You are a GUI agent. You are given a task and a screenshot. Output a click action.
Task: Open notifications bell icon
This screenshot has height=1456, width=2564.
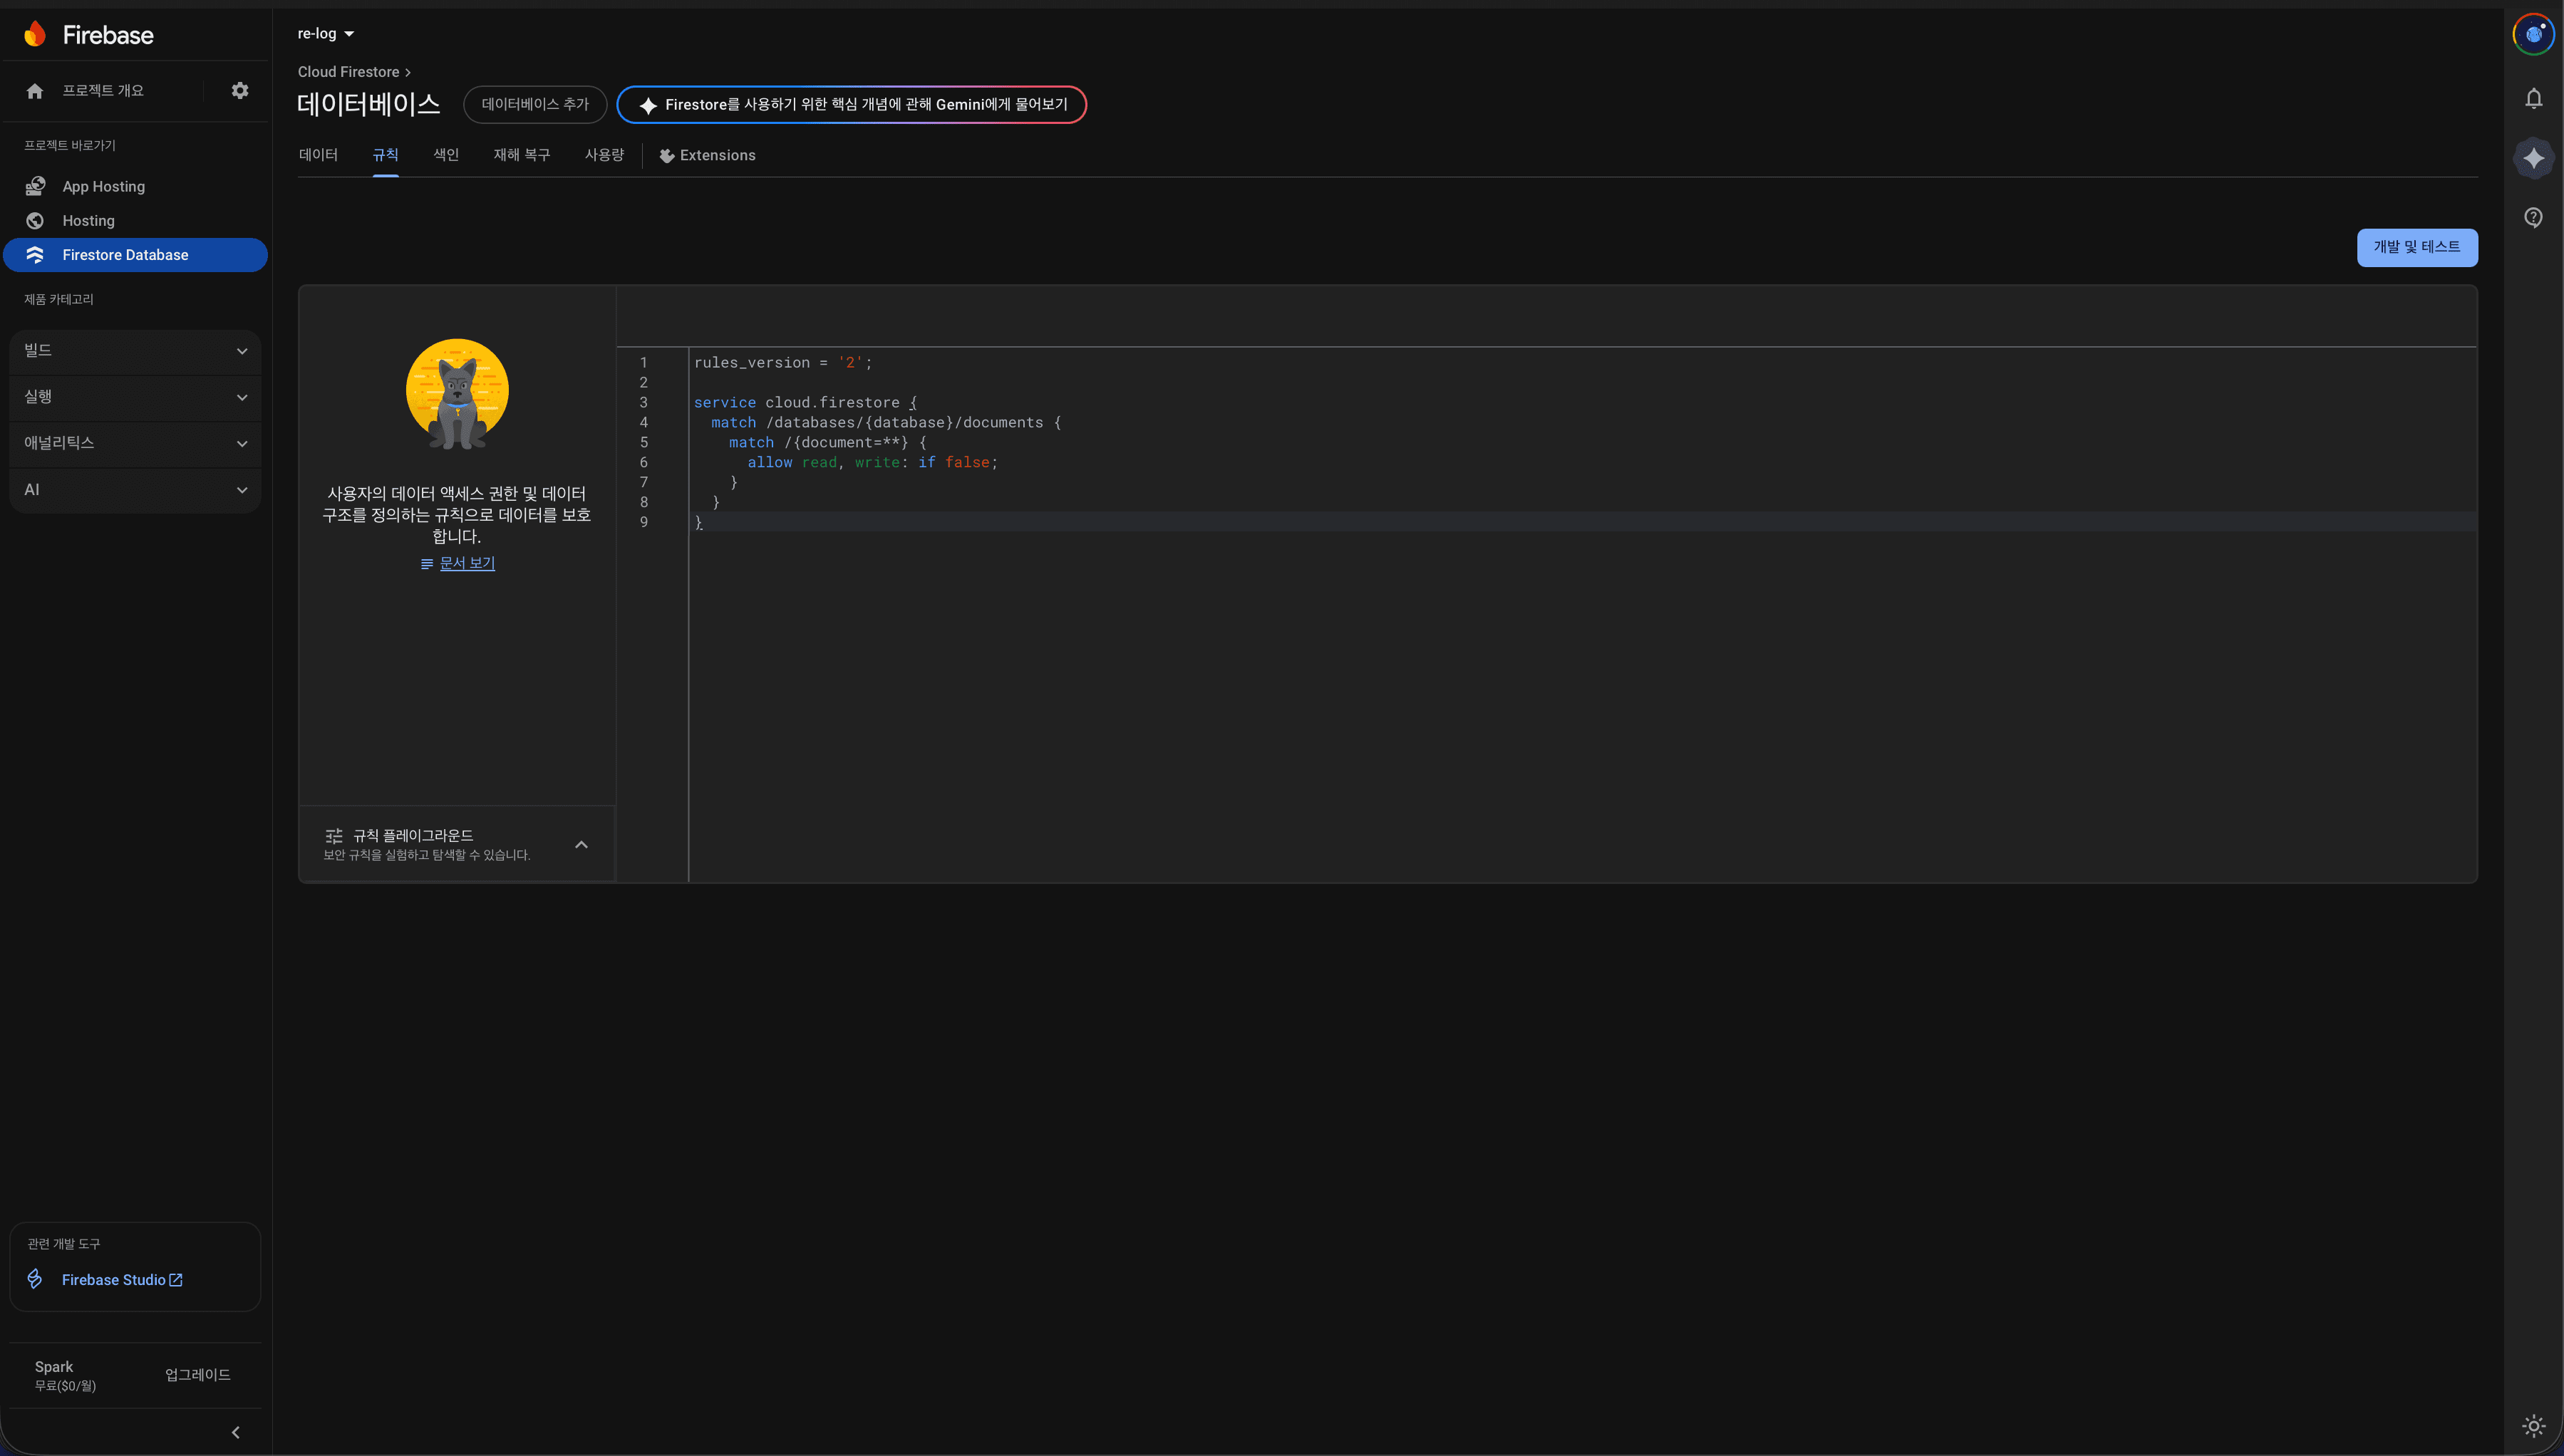point(2533,98)
